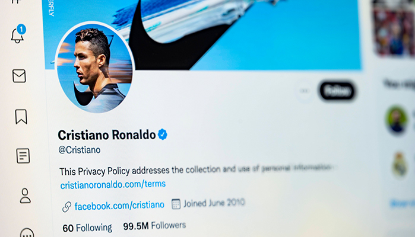The height and width of the screenshot is (237, 415).
Task: Click the Real Madrid crest avatar on right
Action: click(400, 164)
